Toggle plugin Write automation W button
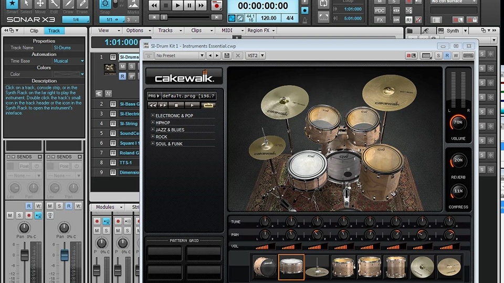 (x=456, y=56)
